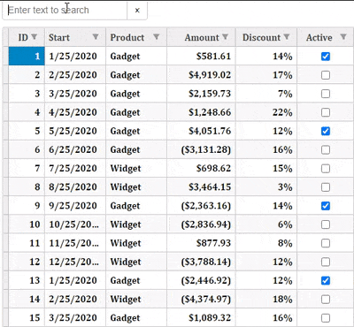Image resolution: width=354 pixels, height=327 pixels.
Task: Open the Product column filter icon
Action: coord(157,36)
